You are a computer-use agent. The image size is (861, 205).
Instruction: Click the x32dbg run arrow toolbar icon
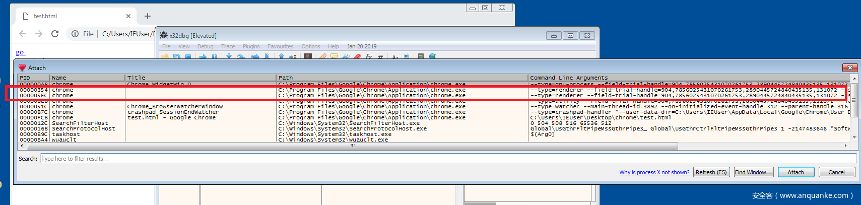point(203,57)
